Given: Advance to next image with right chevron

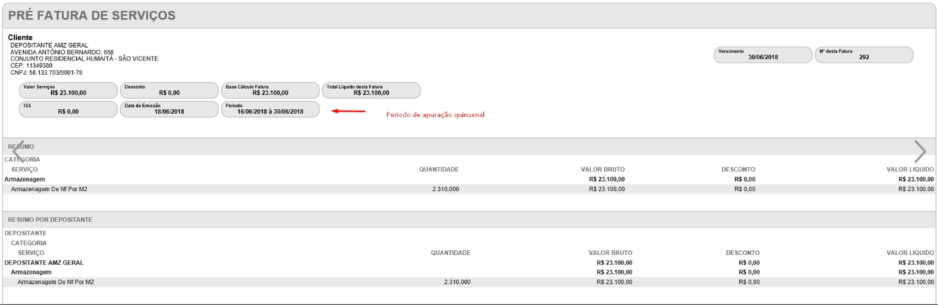Looking at the screenshot, I should [920, 151].
